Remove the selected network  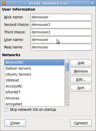pyautogui.click(x=81, y=71)
